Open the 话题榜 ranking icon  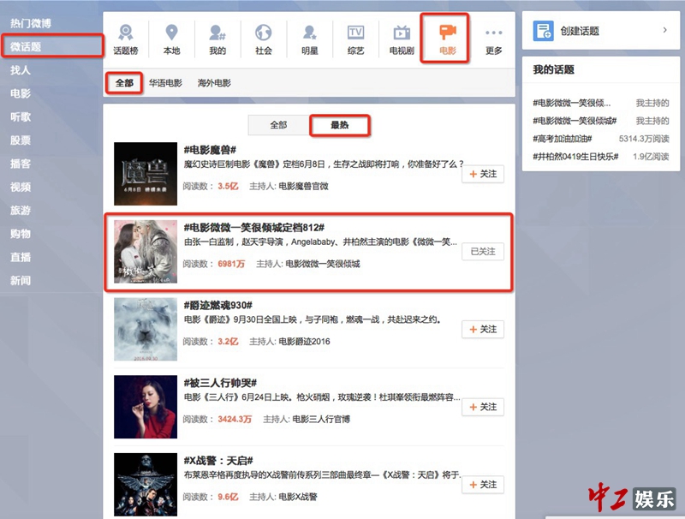pos(126,33)
